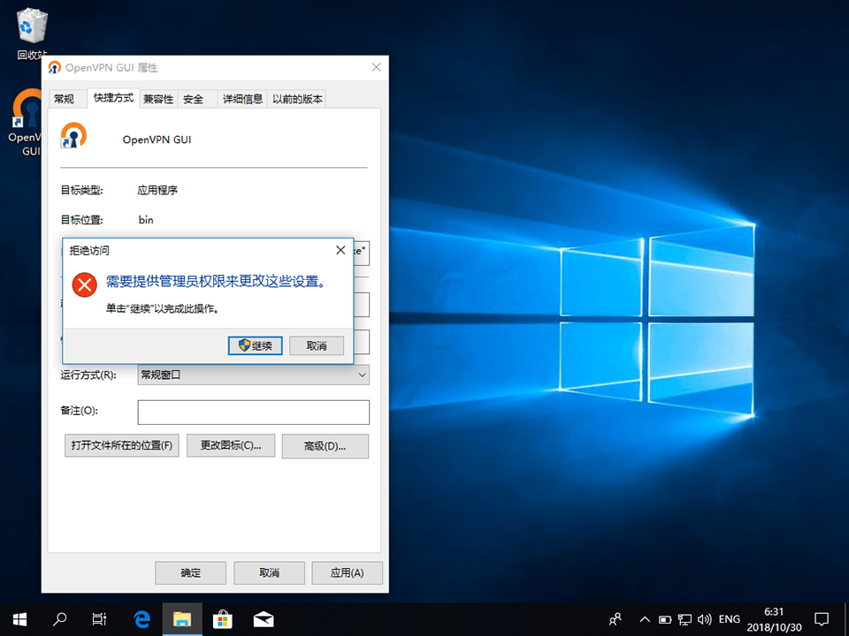
Task: Open the volume control tray icon
Action: click(705, 620)
